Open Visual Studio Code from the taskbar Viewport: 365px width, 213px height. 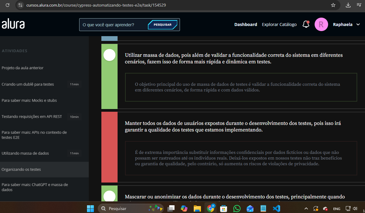coord(277,208)
